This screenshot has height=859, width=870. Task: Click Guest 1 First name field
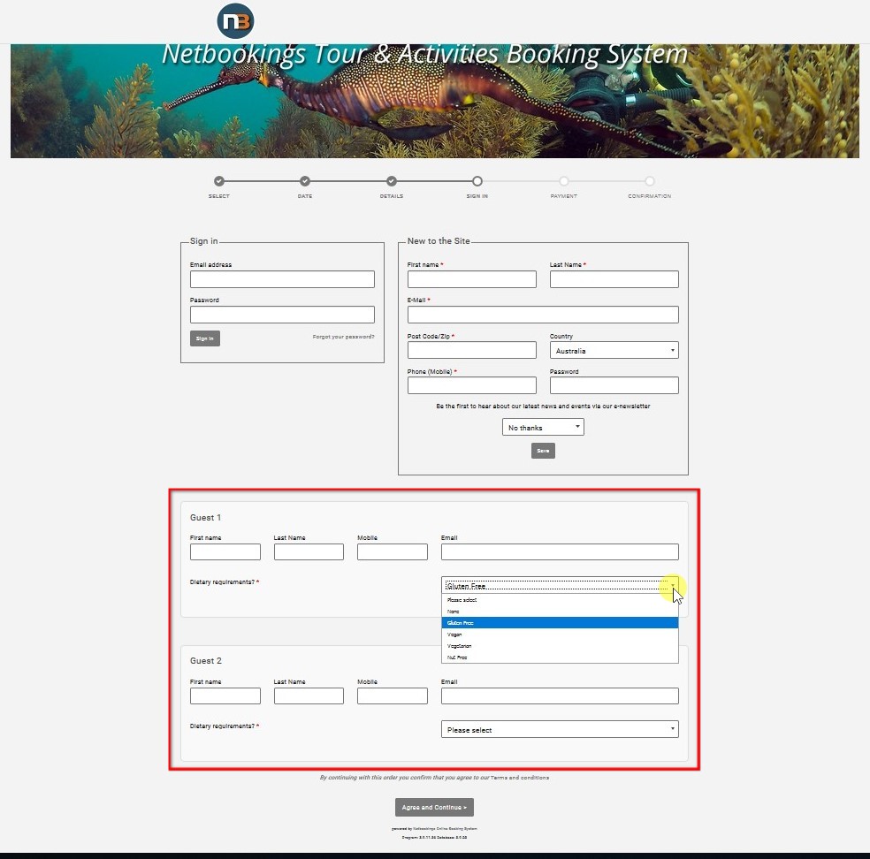pyautogui.click(x=225, y=551)
